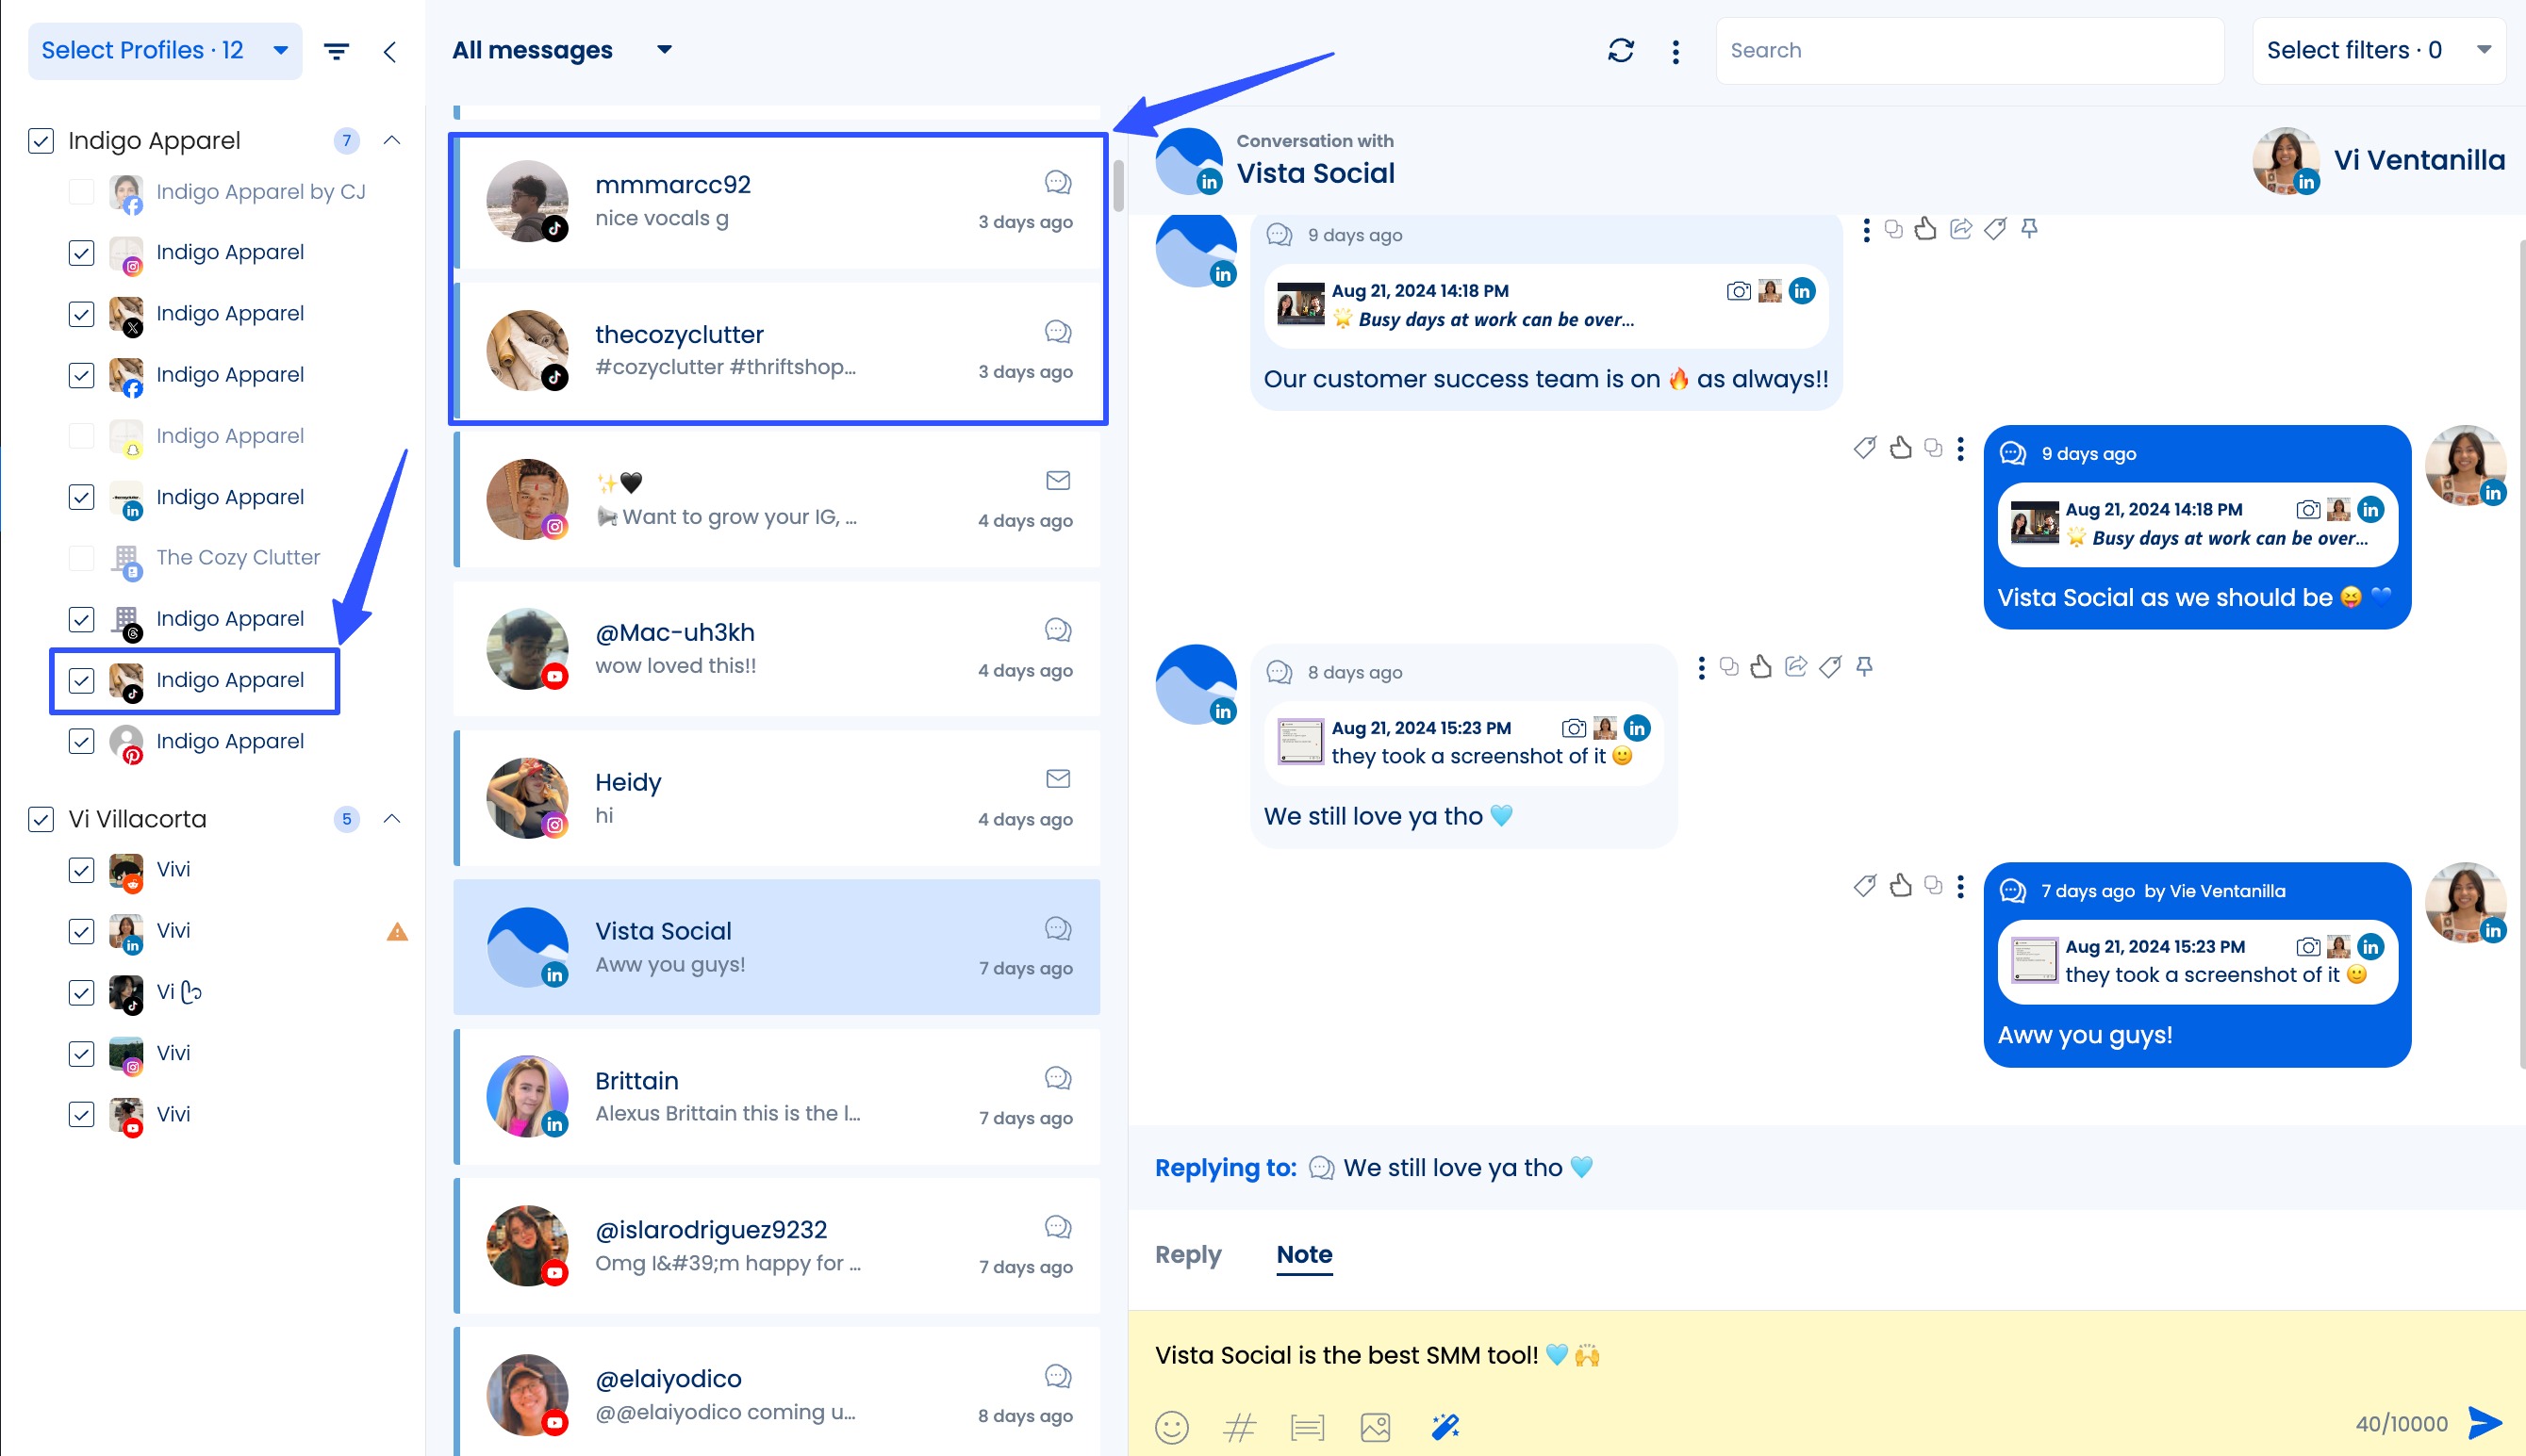Click the refresh messages icon
Screen dimensions: 2526x1456
click(x=1621, y=50)
